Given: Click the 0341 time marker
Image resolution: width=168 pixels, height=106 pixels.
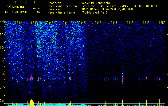Looking at the screenshot, I should tap(18, 23).
